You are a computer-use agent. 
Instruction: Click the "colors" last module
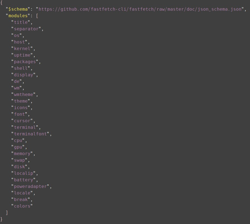(22, 206)
